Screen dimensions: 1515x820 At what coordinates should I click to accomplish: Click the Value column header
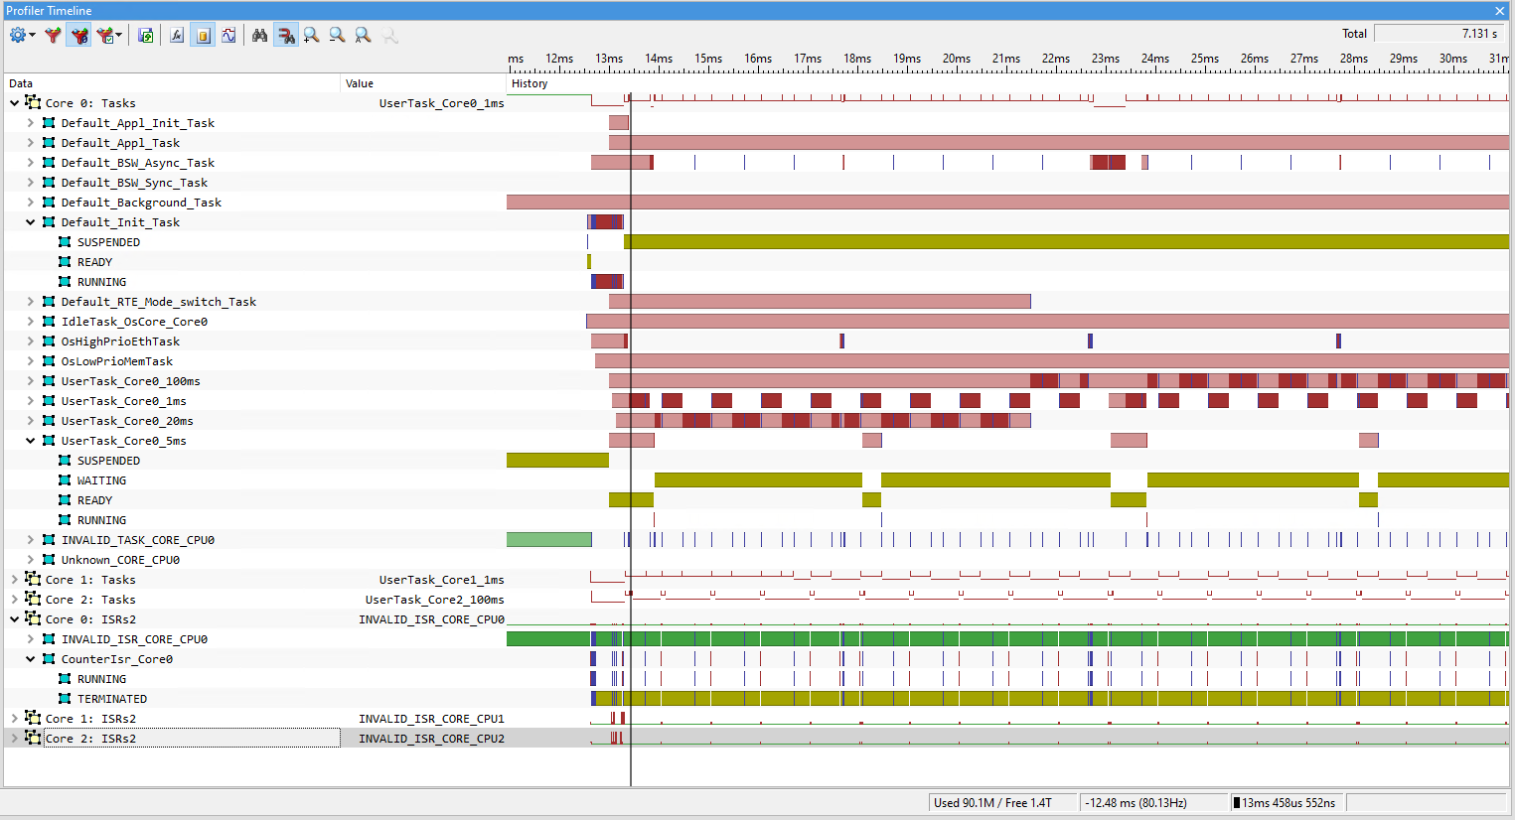360,83
